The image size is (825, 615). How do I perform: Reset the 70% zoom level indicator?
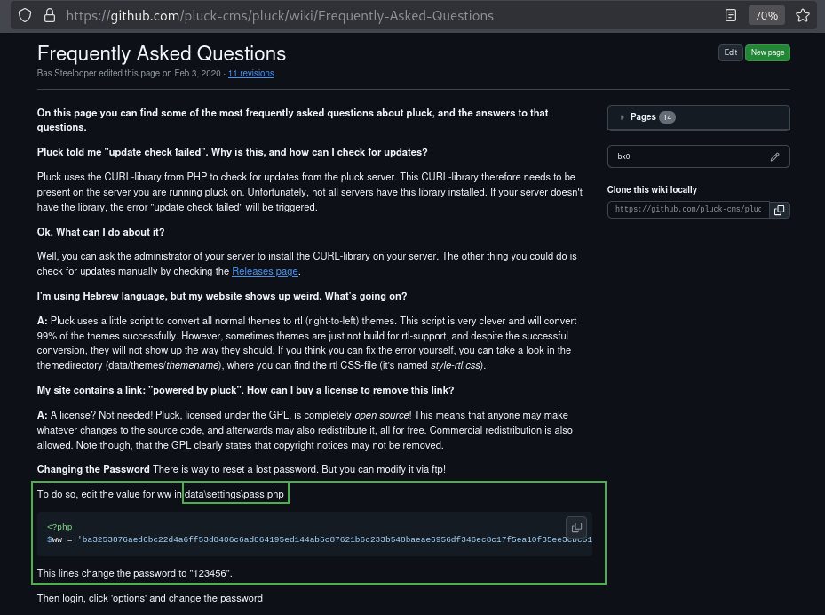(766, 15)
